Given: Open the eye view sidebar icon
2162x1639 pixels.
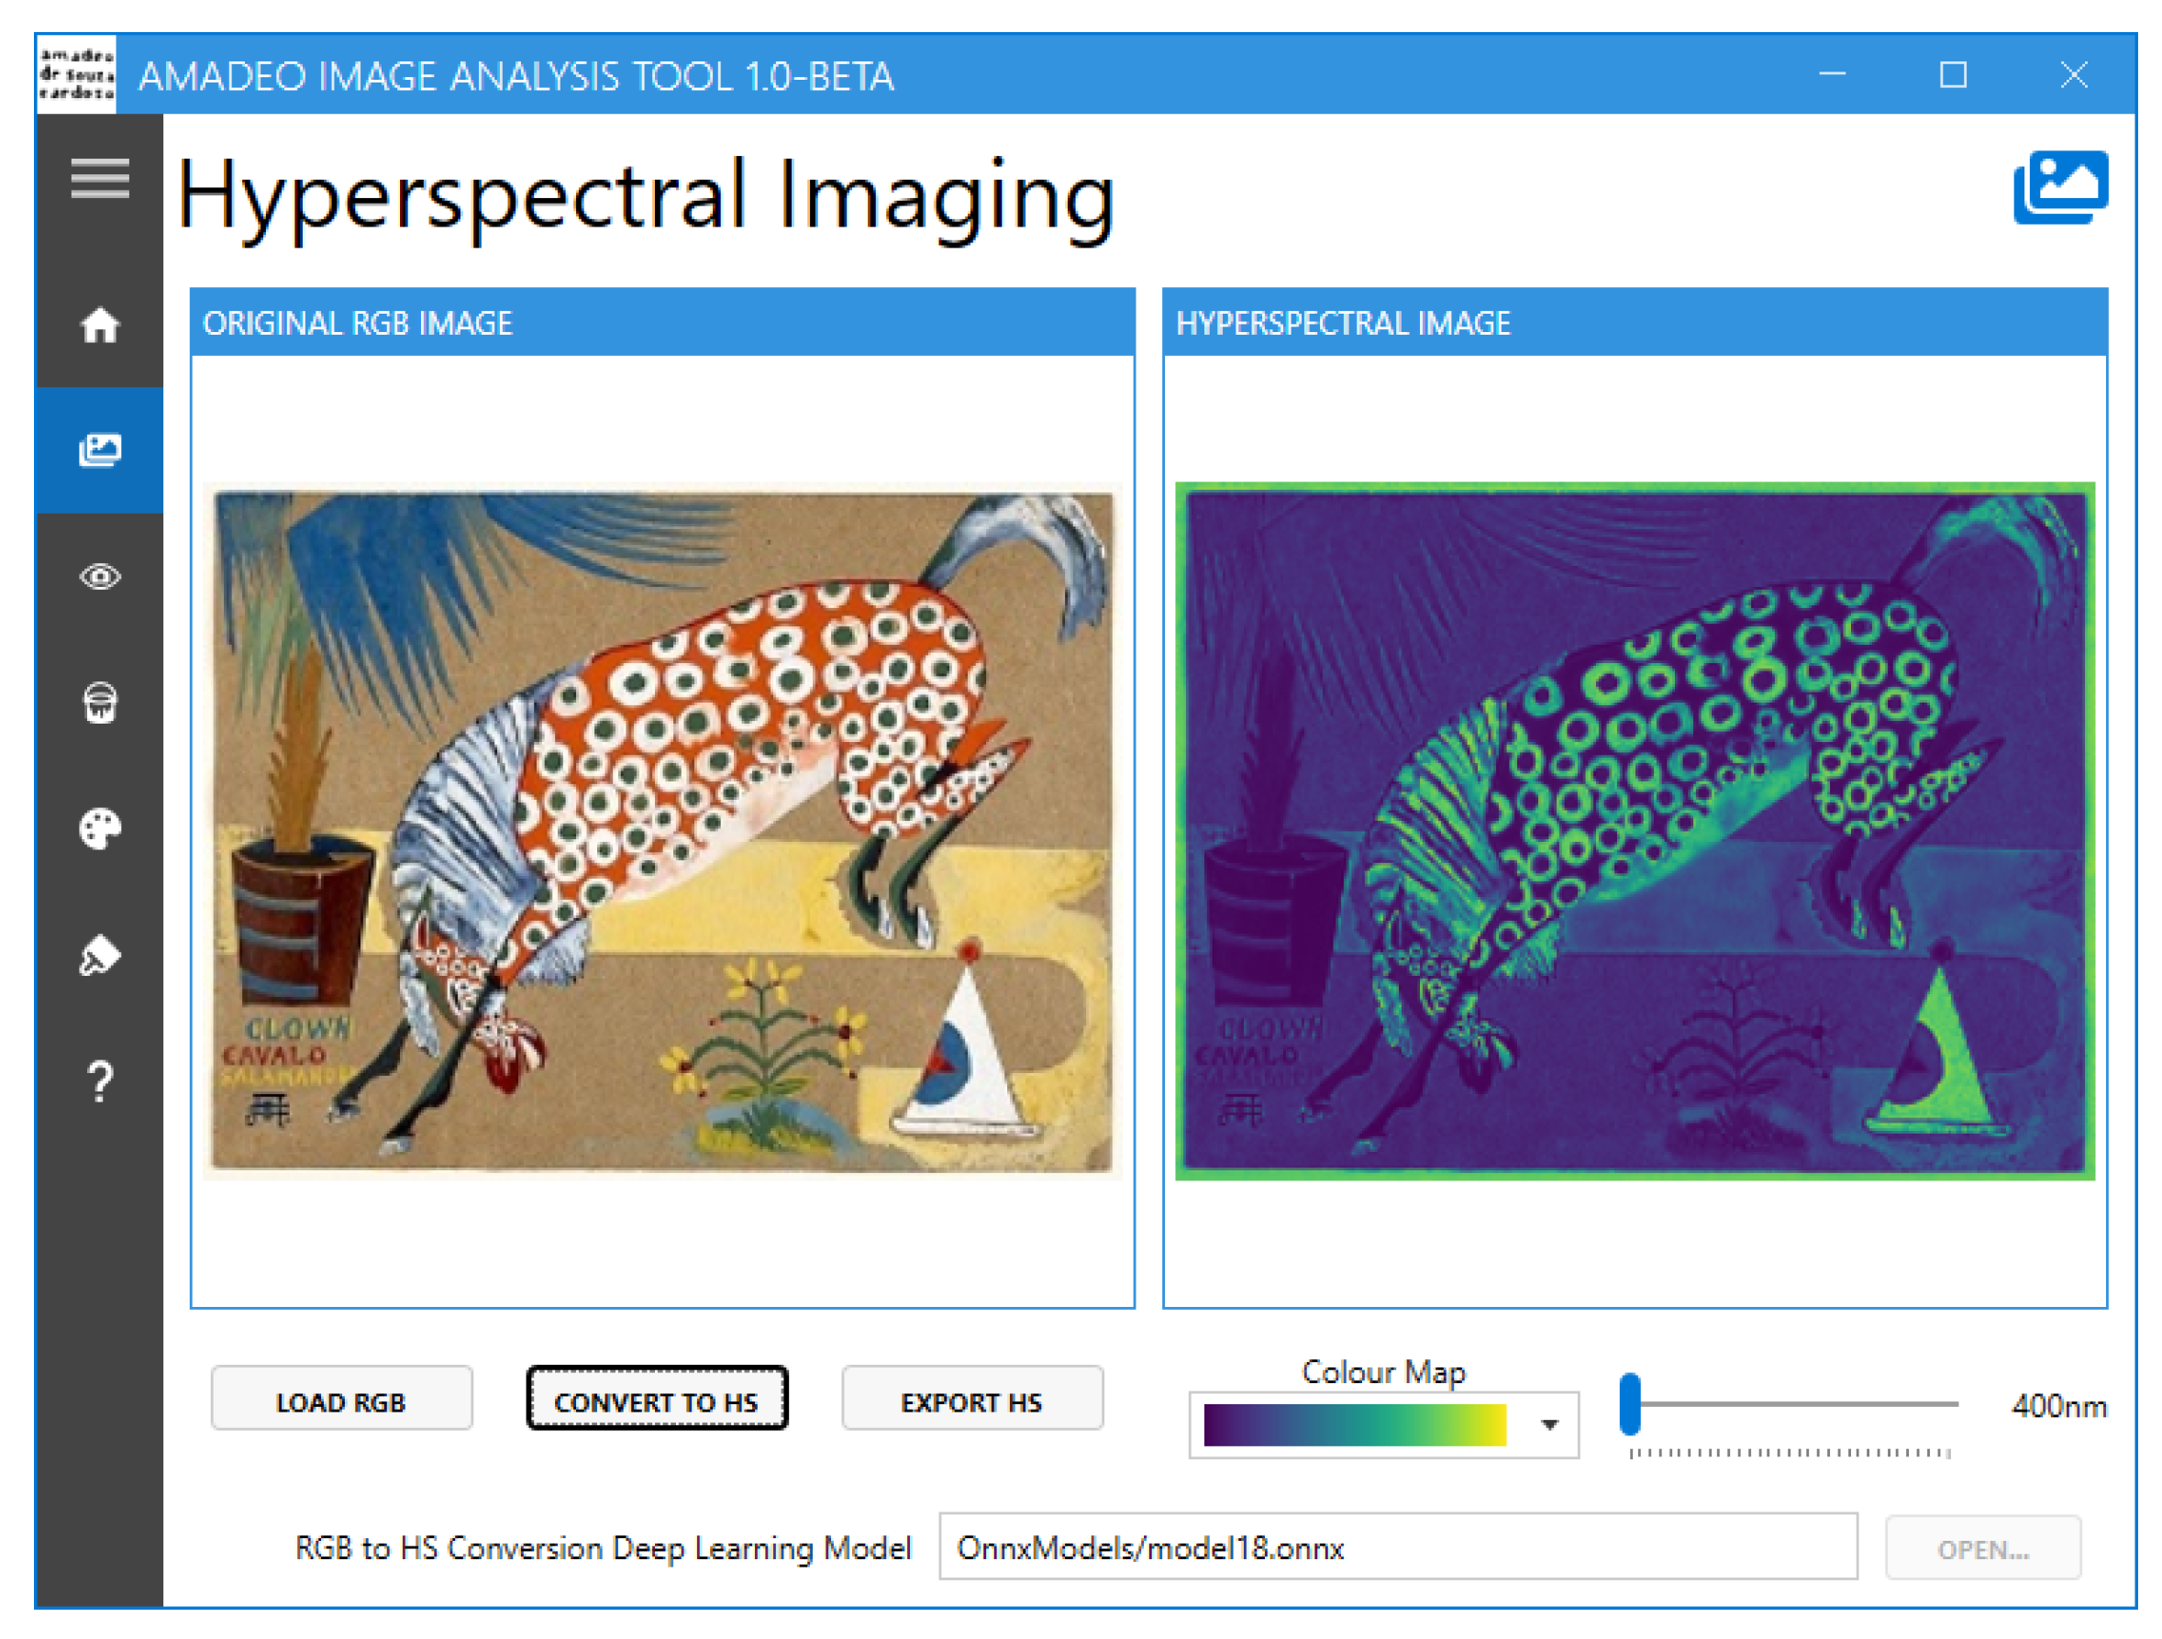Looking at the screenshot, I should [100, 577].
